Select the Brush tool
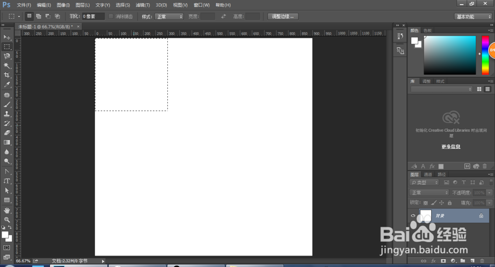The width and height of the screenshot is (495, 267). pos(7,105)
